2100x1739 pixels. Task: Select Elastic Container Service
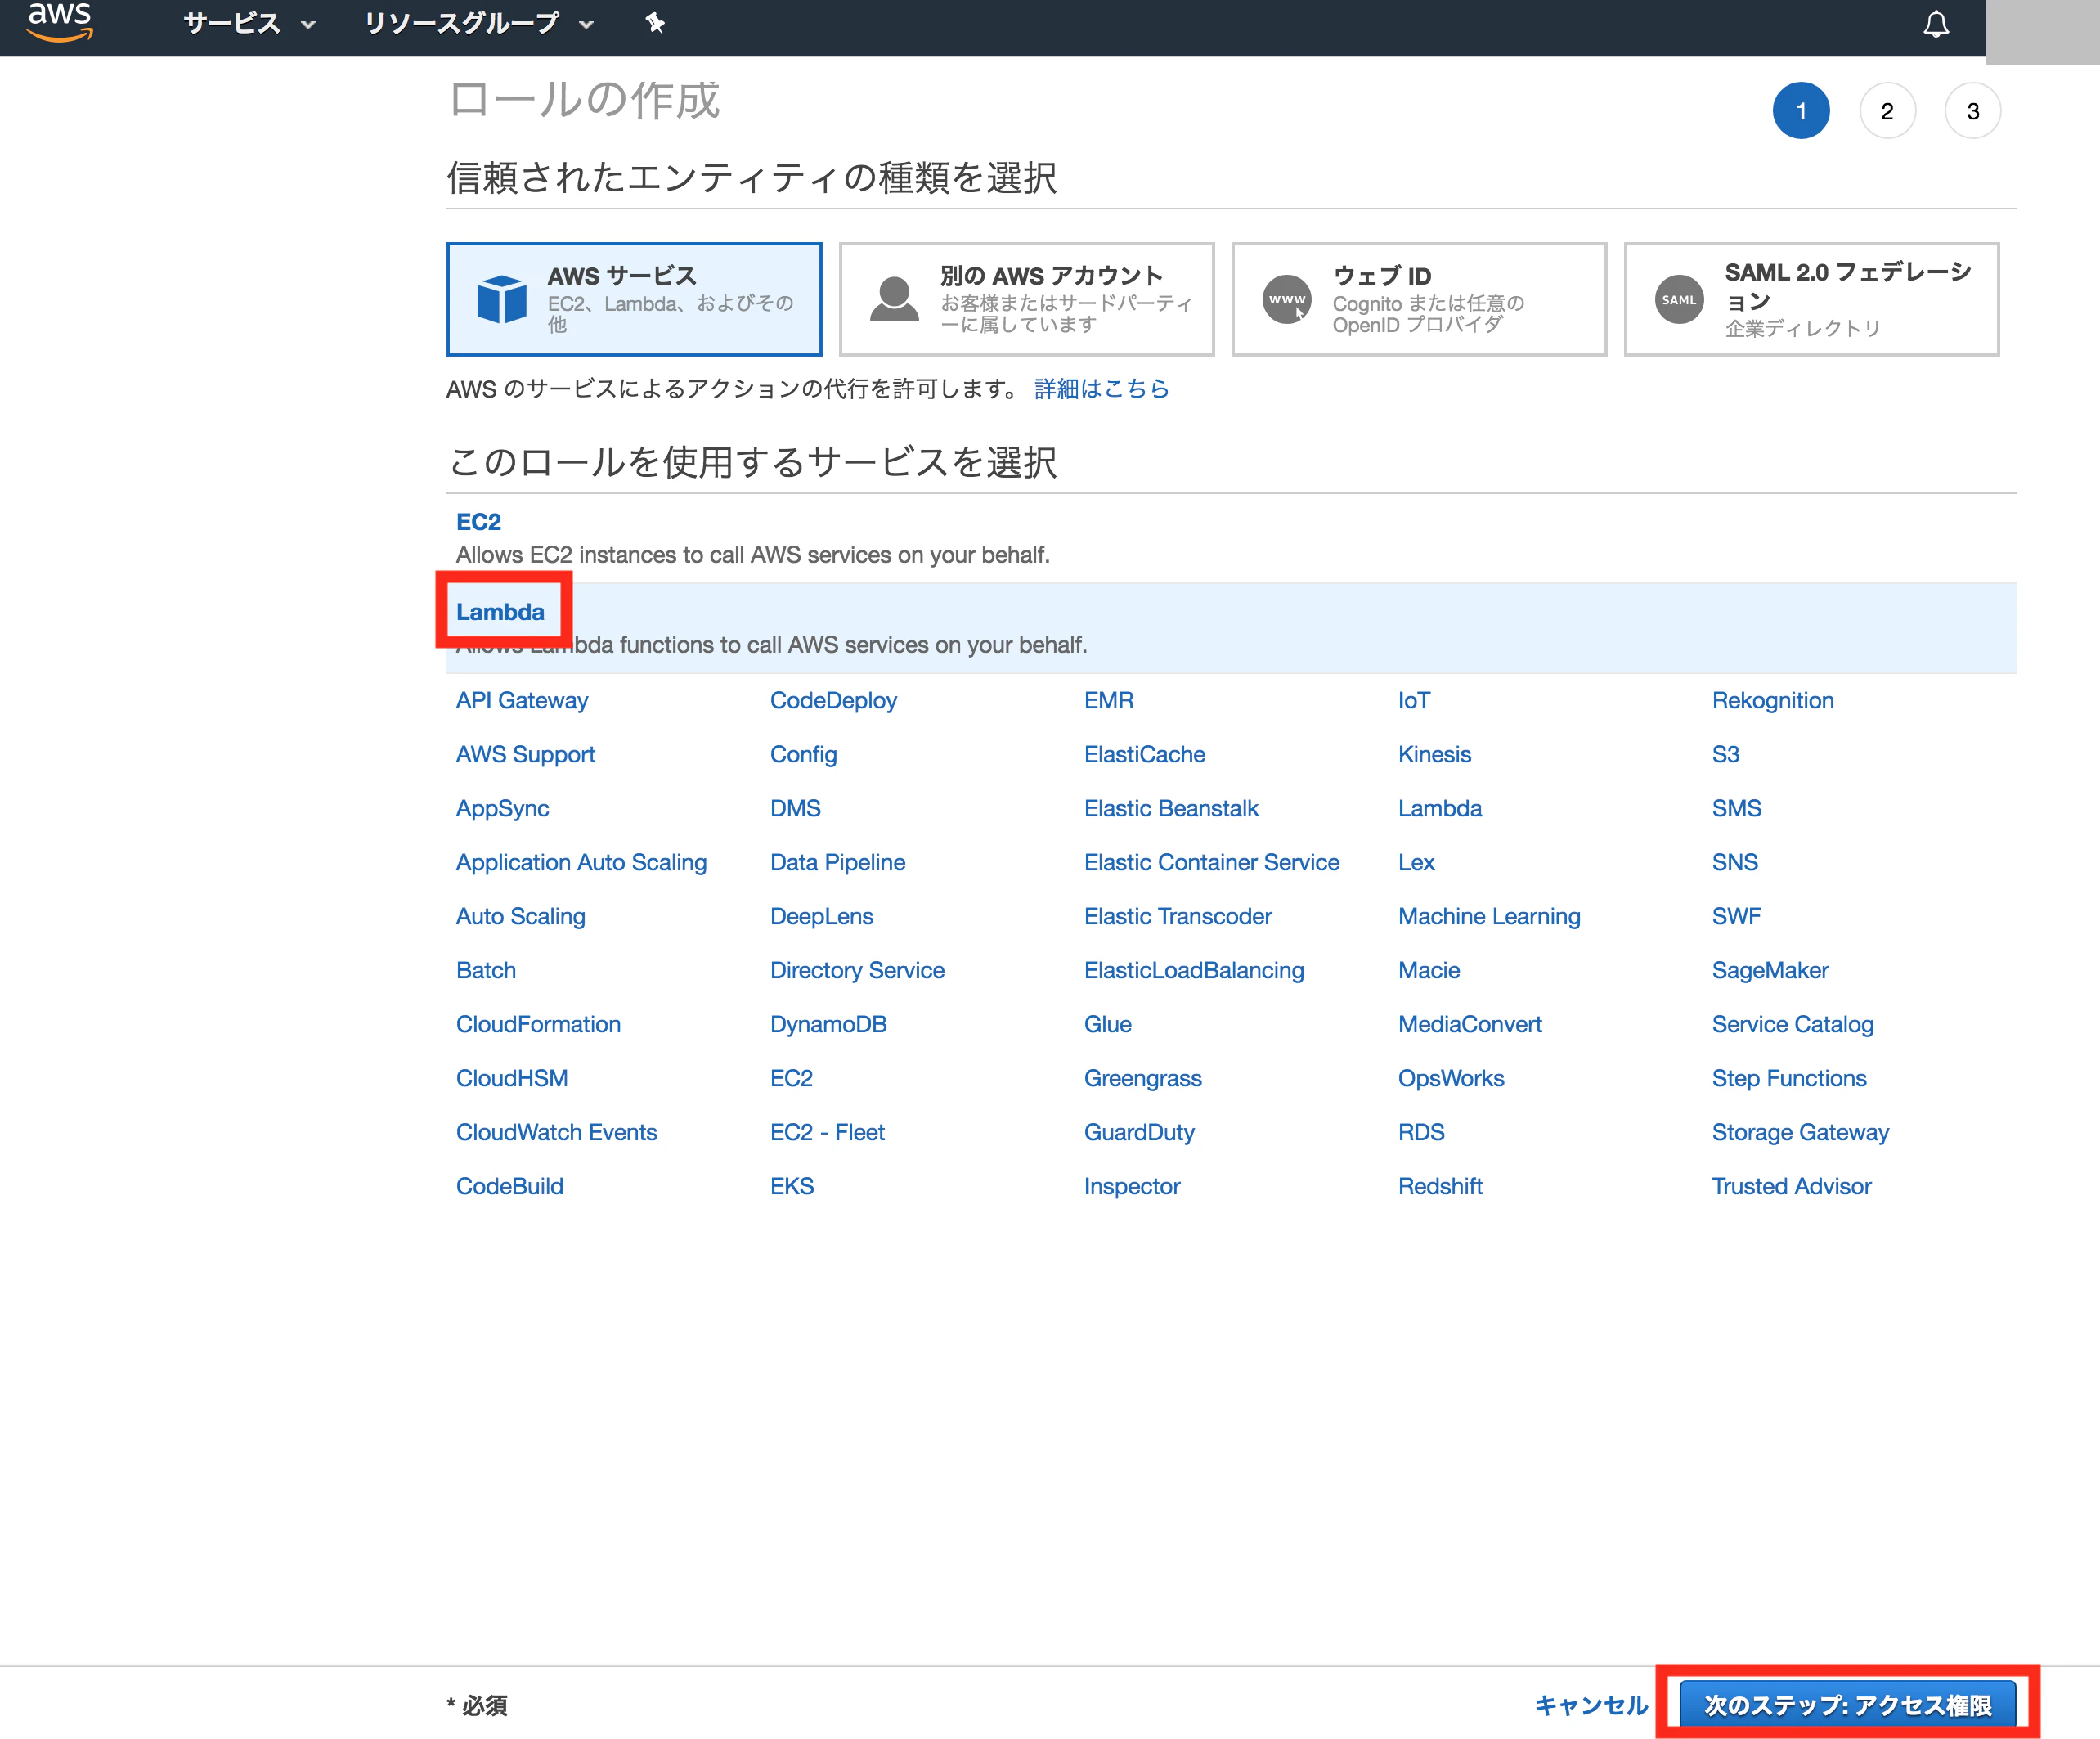click(x=1211, y=862)
